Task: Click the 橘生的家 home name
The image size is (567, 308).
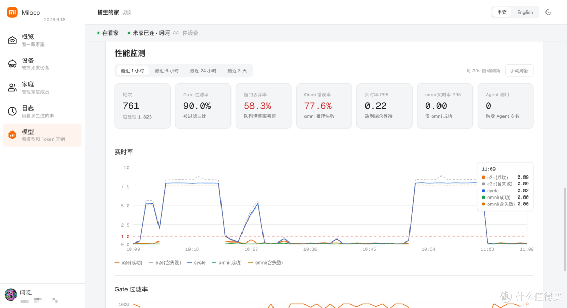Action: coord(108,12)
